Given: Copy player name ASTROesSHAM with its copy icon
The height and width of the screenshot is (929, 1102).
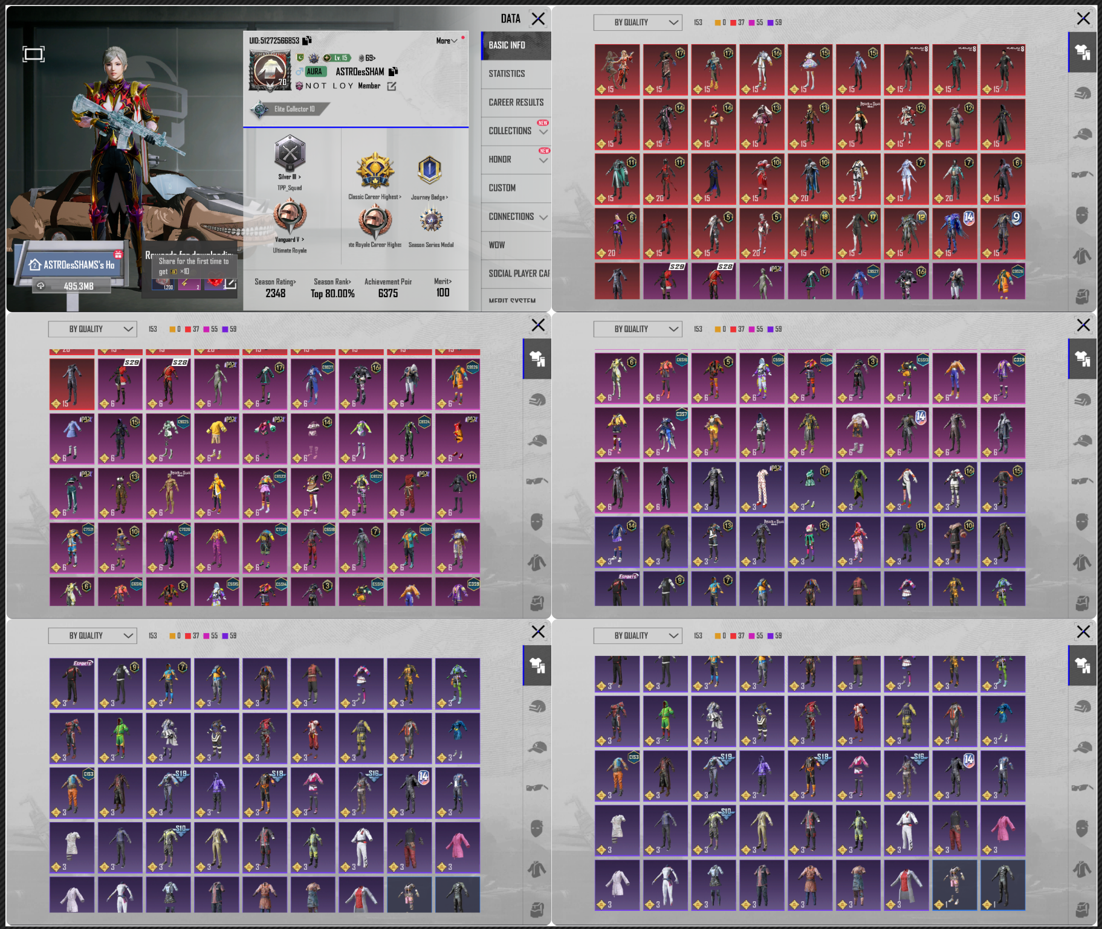Looking at the screenshot, I should (393, 71).
